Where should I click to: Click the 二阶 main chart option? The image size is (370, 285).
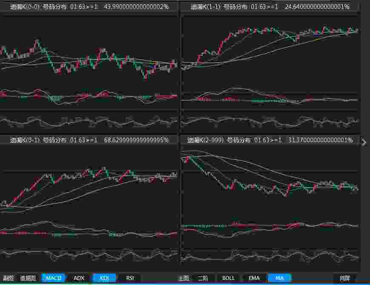tap(203, 278)
